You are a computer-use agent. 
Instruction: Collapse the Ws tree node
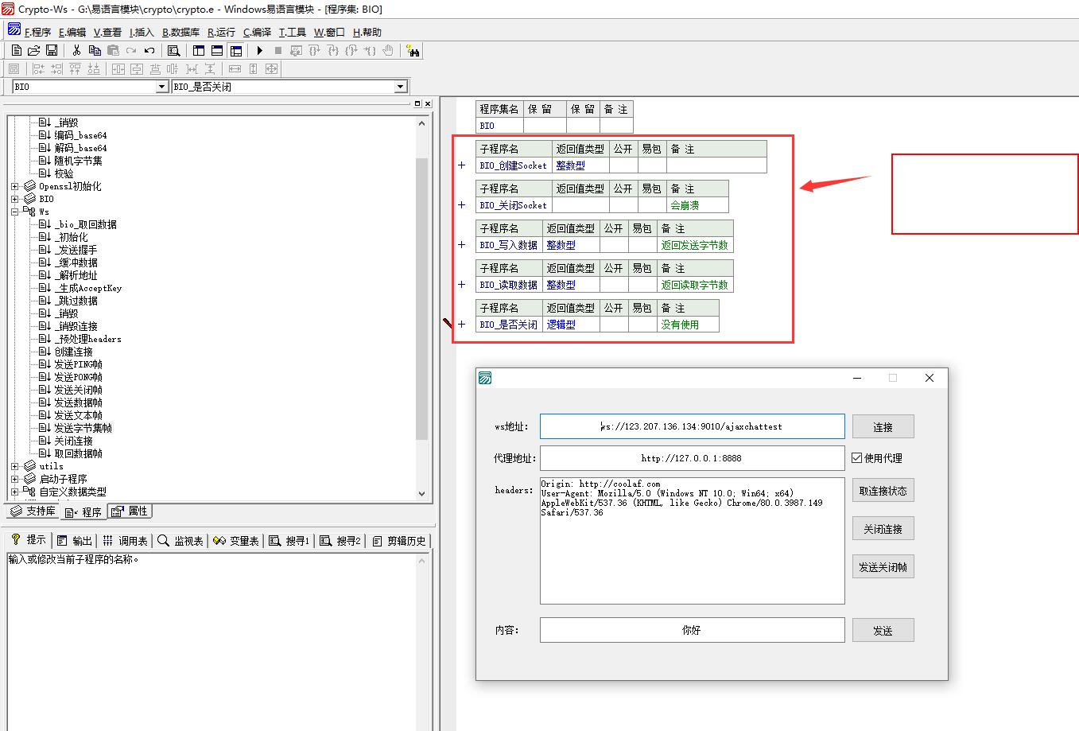click(x=14, y=212)
